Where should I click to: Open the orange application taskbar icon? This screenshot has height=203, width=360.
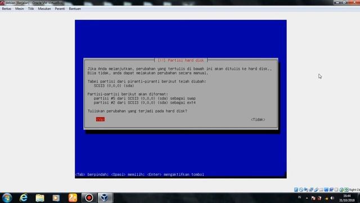[73, 198]
